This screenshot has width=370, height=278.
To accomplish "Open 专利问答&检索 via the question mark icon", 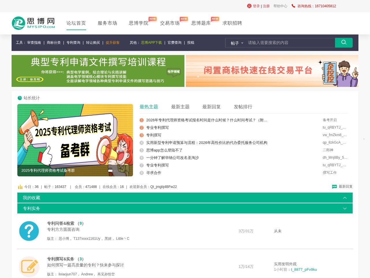I will coord(29,231).
